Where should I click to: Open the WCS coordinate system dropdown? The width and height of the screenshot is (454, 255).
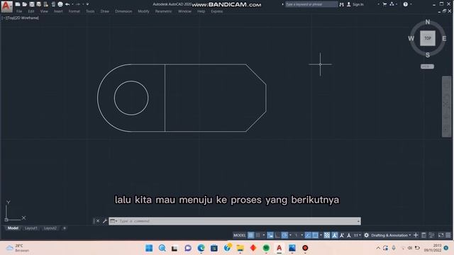[x=427, y=67]
